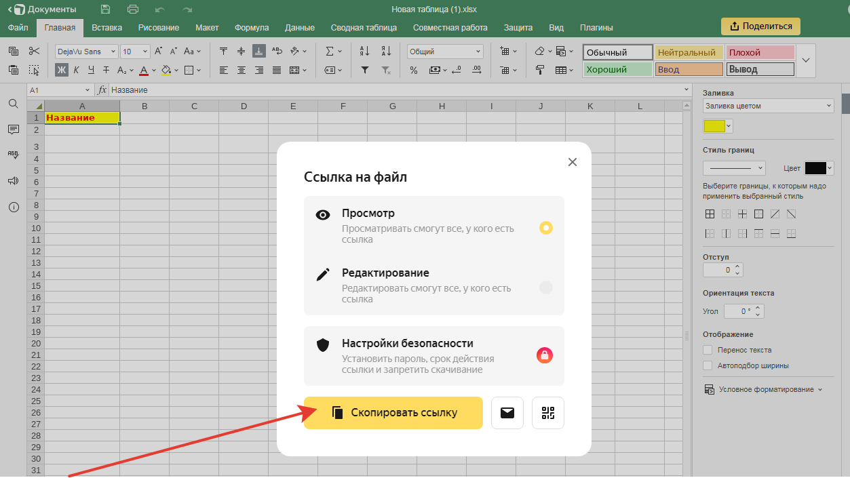
Task: Align text right
Action: 259,70
